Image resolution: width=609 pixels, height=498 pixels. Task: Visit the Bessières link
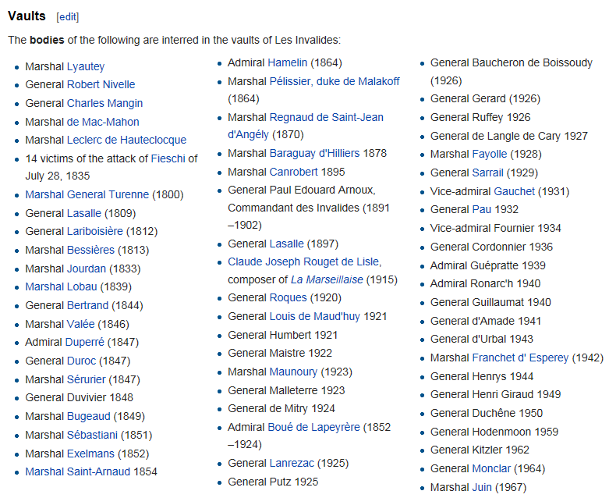tap(91, 250)
